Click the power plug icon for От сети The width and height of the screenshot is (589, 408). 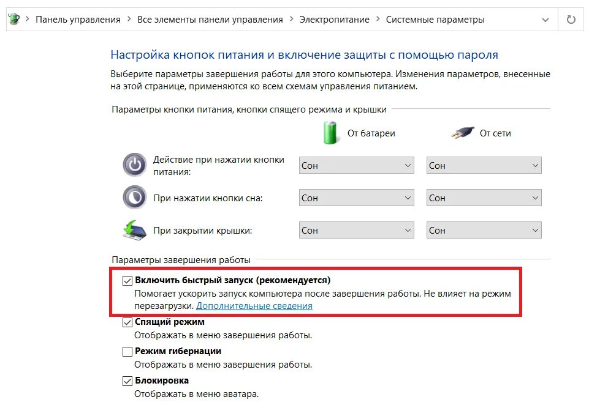463,133
